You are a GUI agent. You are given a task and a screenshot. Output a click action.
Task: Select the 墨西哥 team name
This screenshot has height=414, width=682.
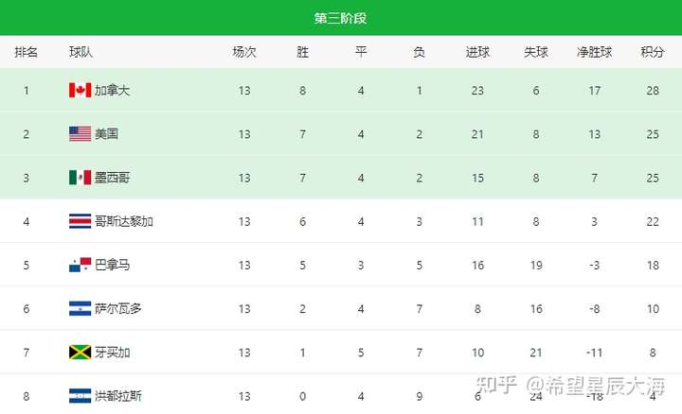coord(112,178)
